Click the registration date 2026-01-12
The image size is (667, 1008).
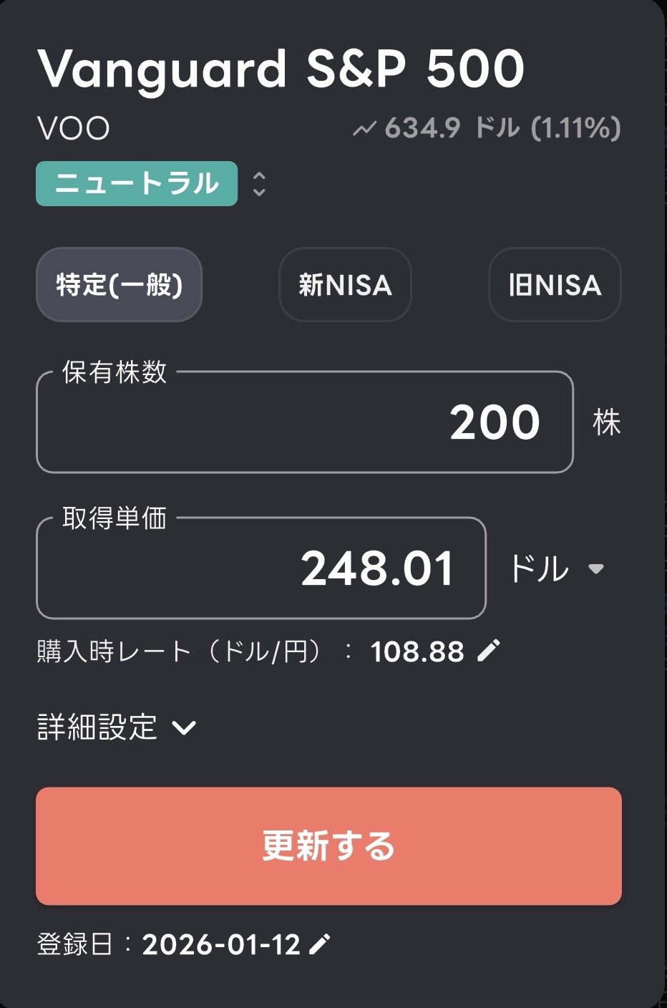tap(221, 945)
